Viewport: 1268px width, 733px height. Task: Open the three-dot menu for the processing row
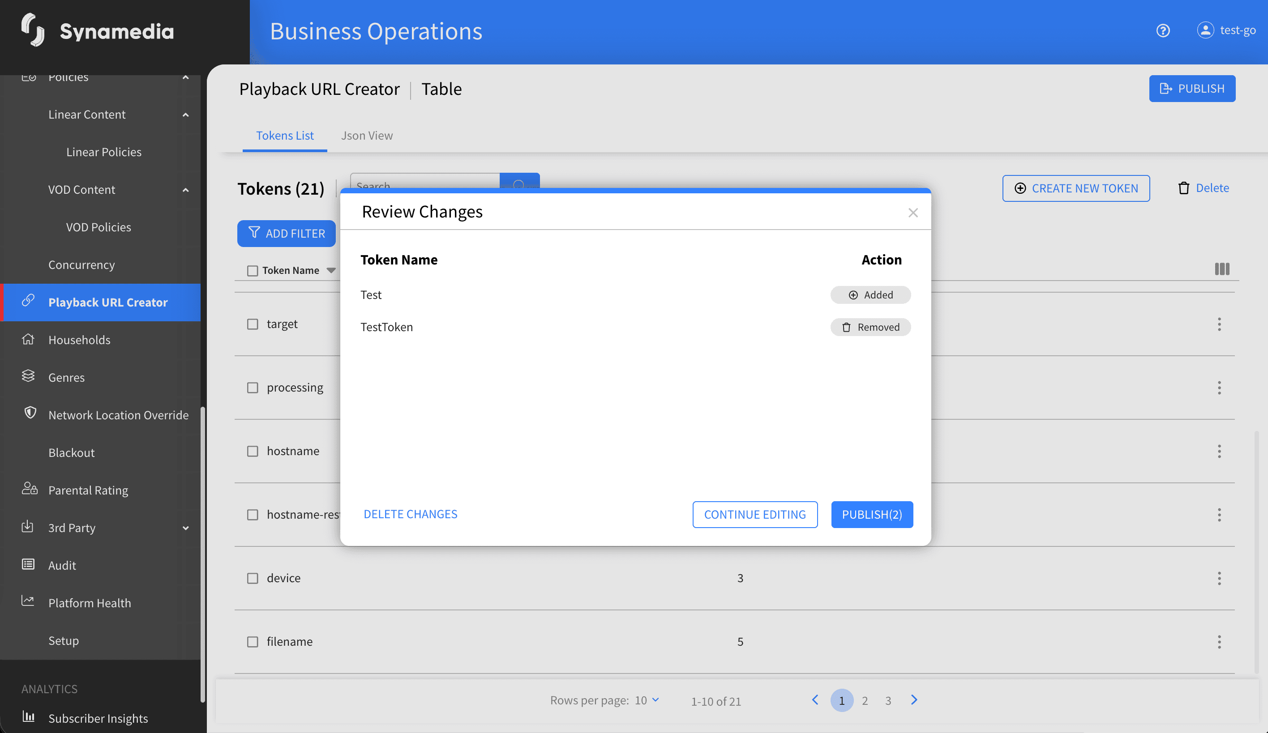point(1219,388)
